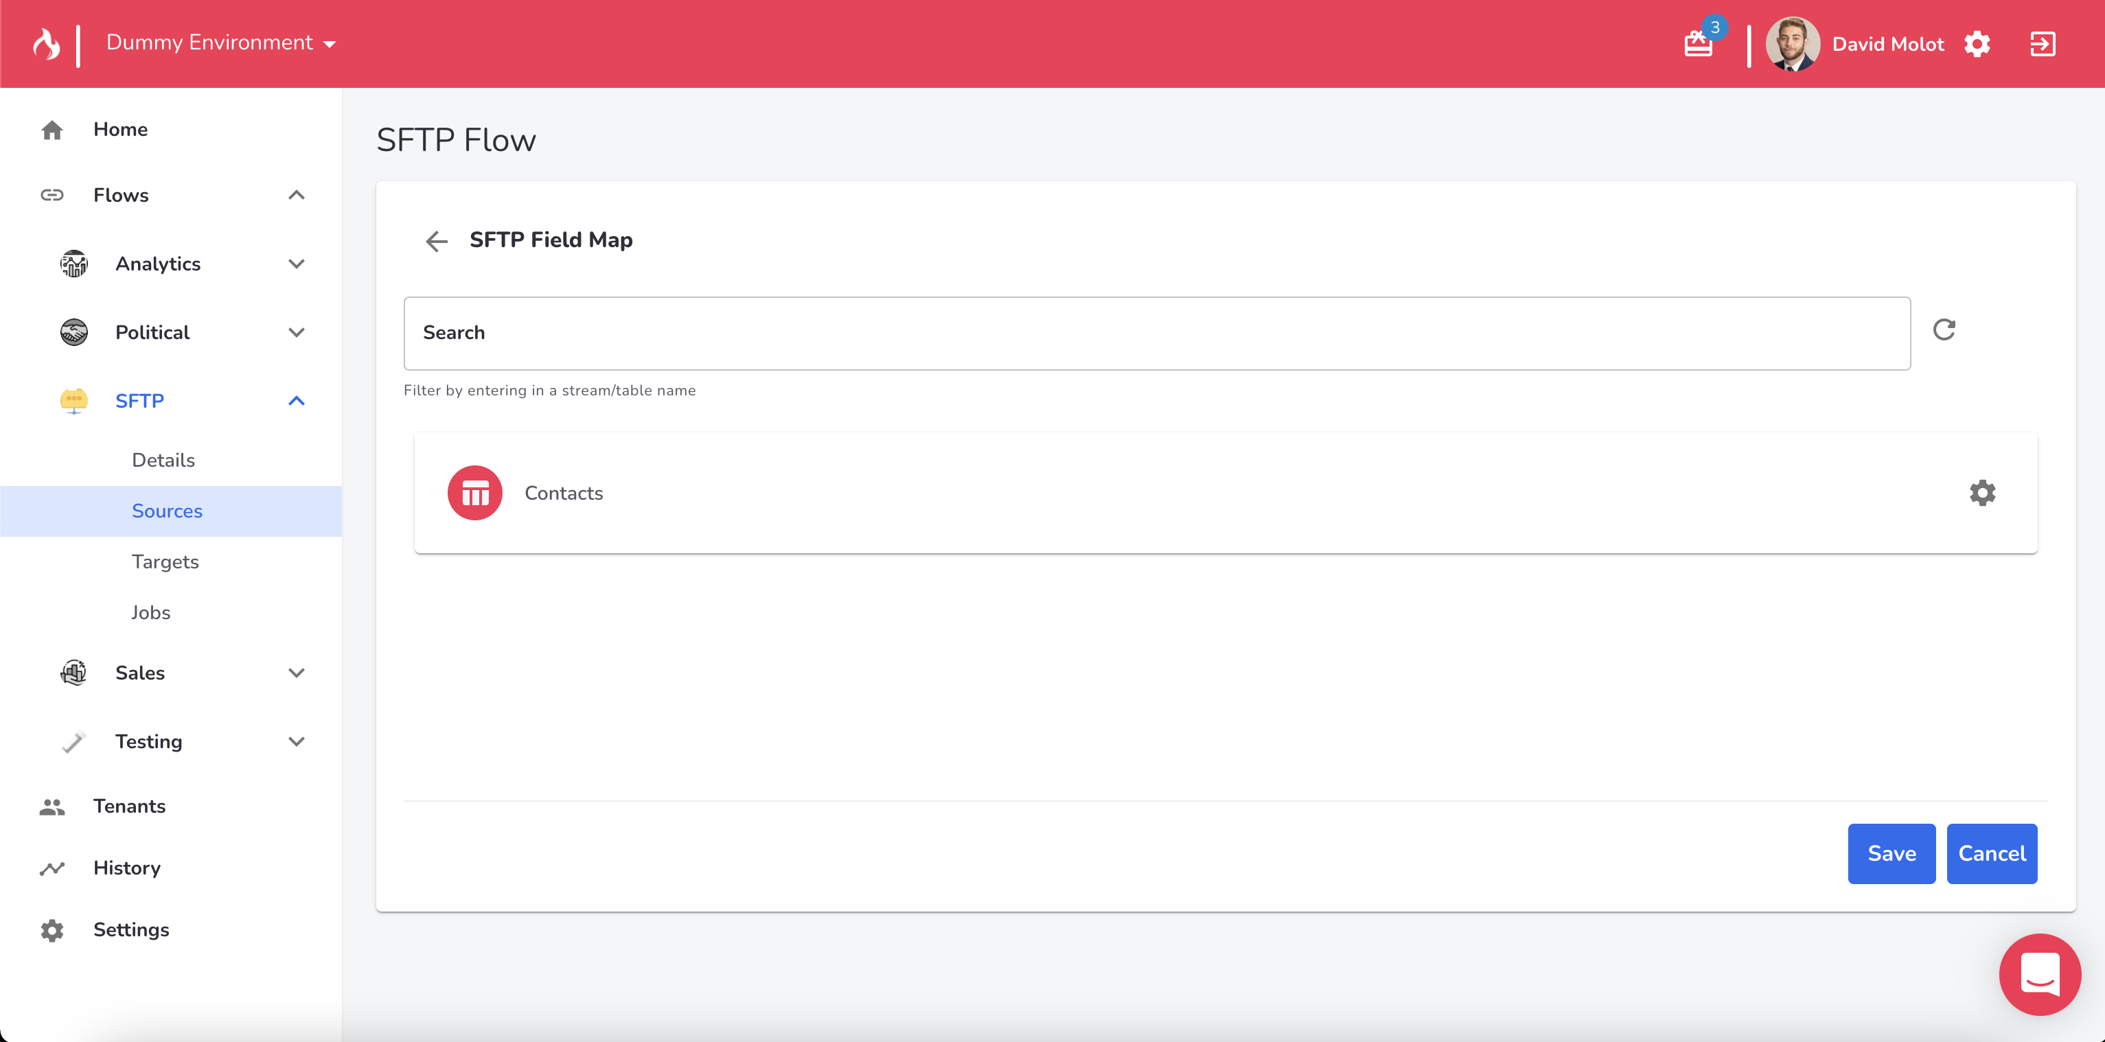Click the logout icon in the header
This screenshot has width=2105, height=1042.
tap(2042, 43)
